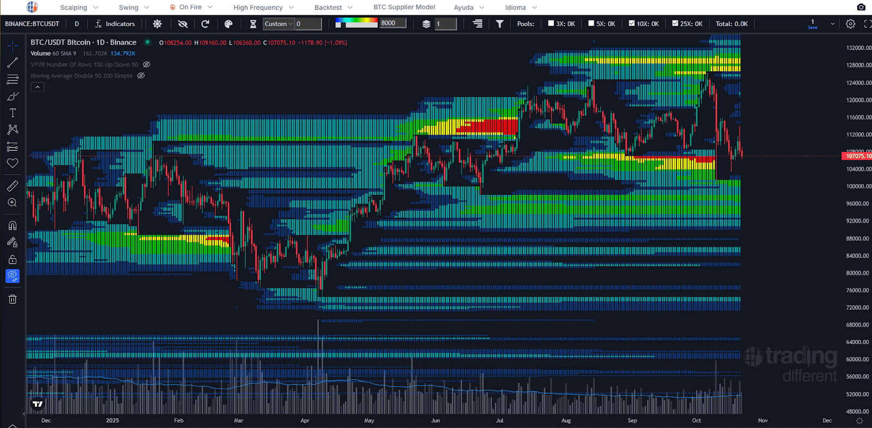872x428 pixels.
Task: Click the TradingView logo on chart
Action: [38, 404]
